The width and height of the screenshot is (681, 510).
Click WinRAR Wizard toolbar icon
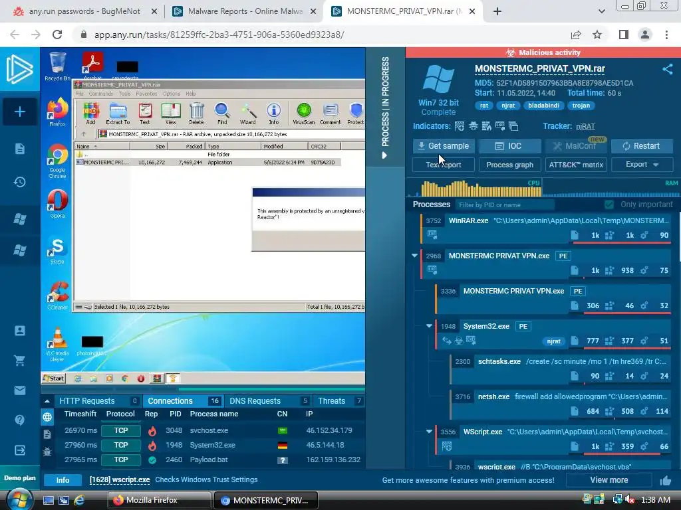coord(247,114)
